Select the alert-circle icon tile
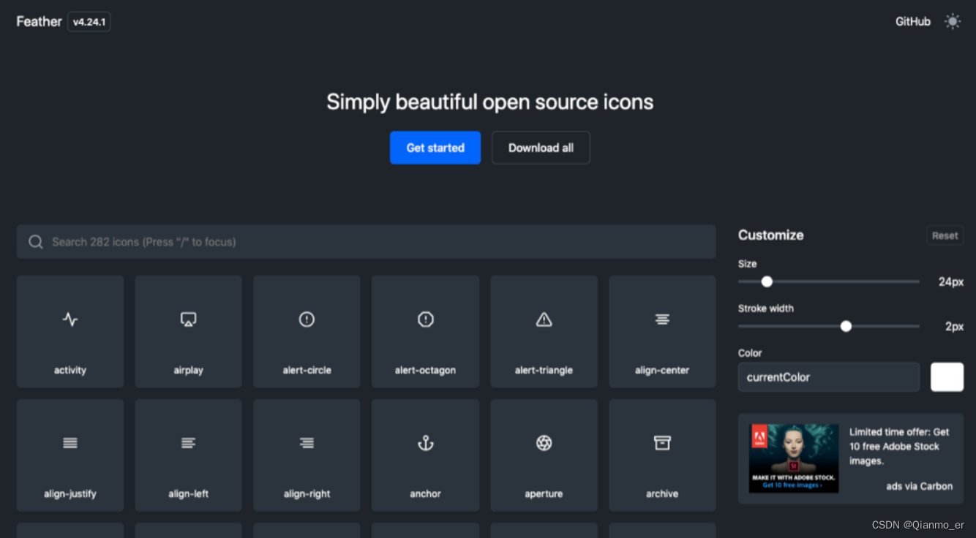The width and height of the screenshot is (976, 538). point(307,332)
